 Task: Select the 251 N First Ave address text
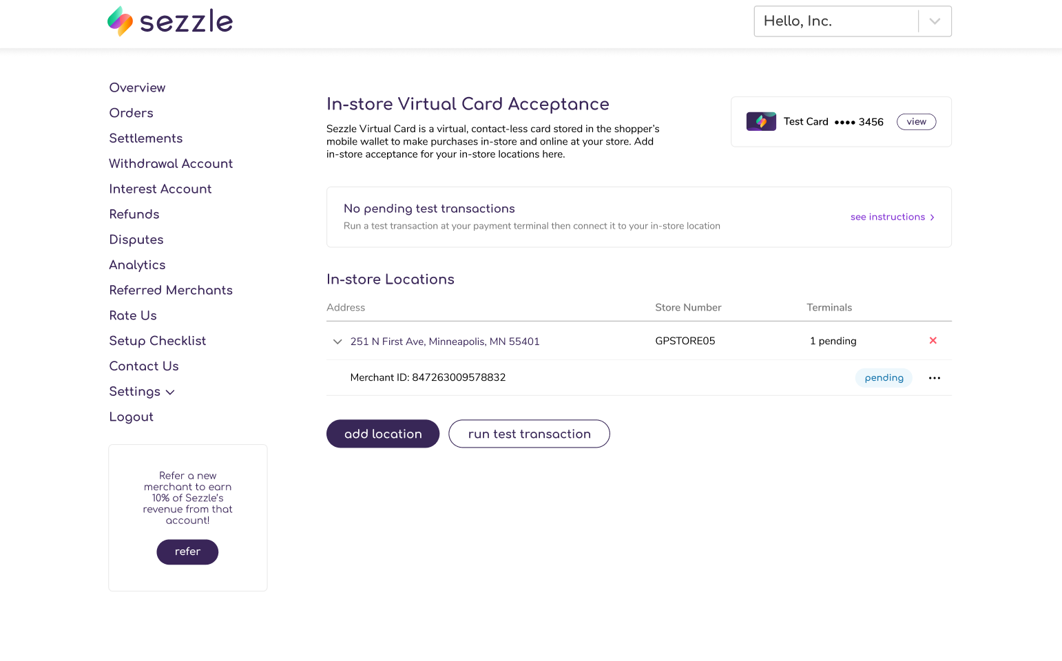pyautogui.click(x=445, y=342)
